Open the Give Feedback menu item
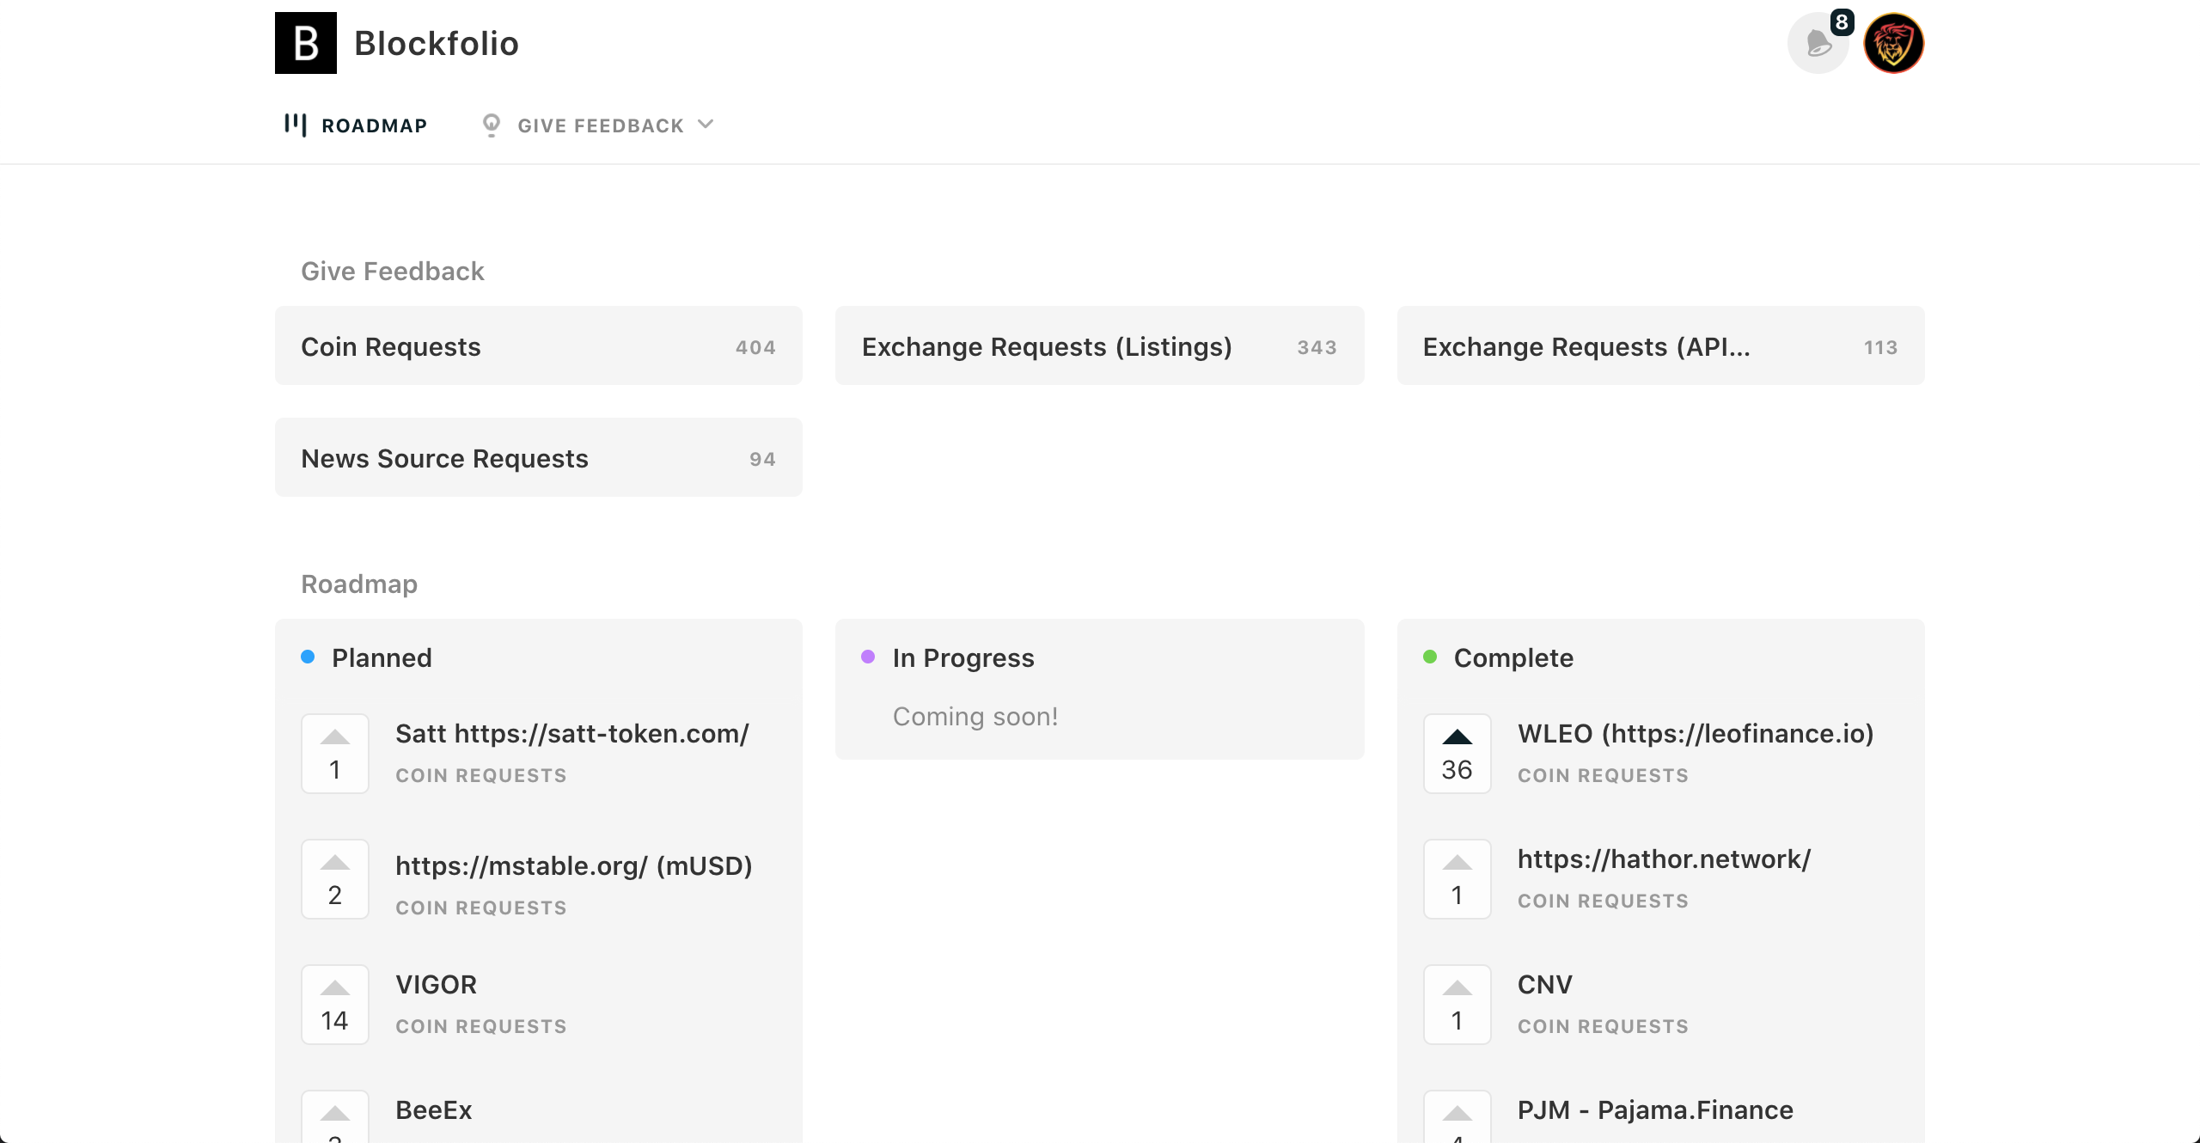Image resolution: width=2200 pixels, height=1143 pixels. pyautogui.click(x=598, y=125)
